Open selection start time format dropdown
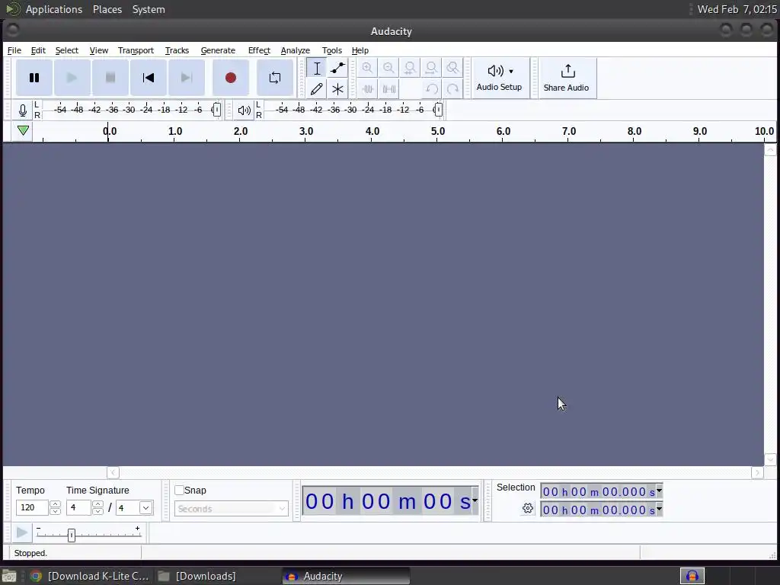 (x=659, y=491)
